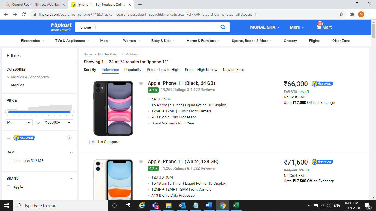
Task: Wishlist the black iPhone 11 heart icon
Action: coord(141,84)
